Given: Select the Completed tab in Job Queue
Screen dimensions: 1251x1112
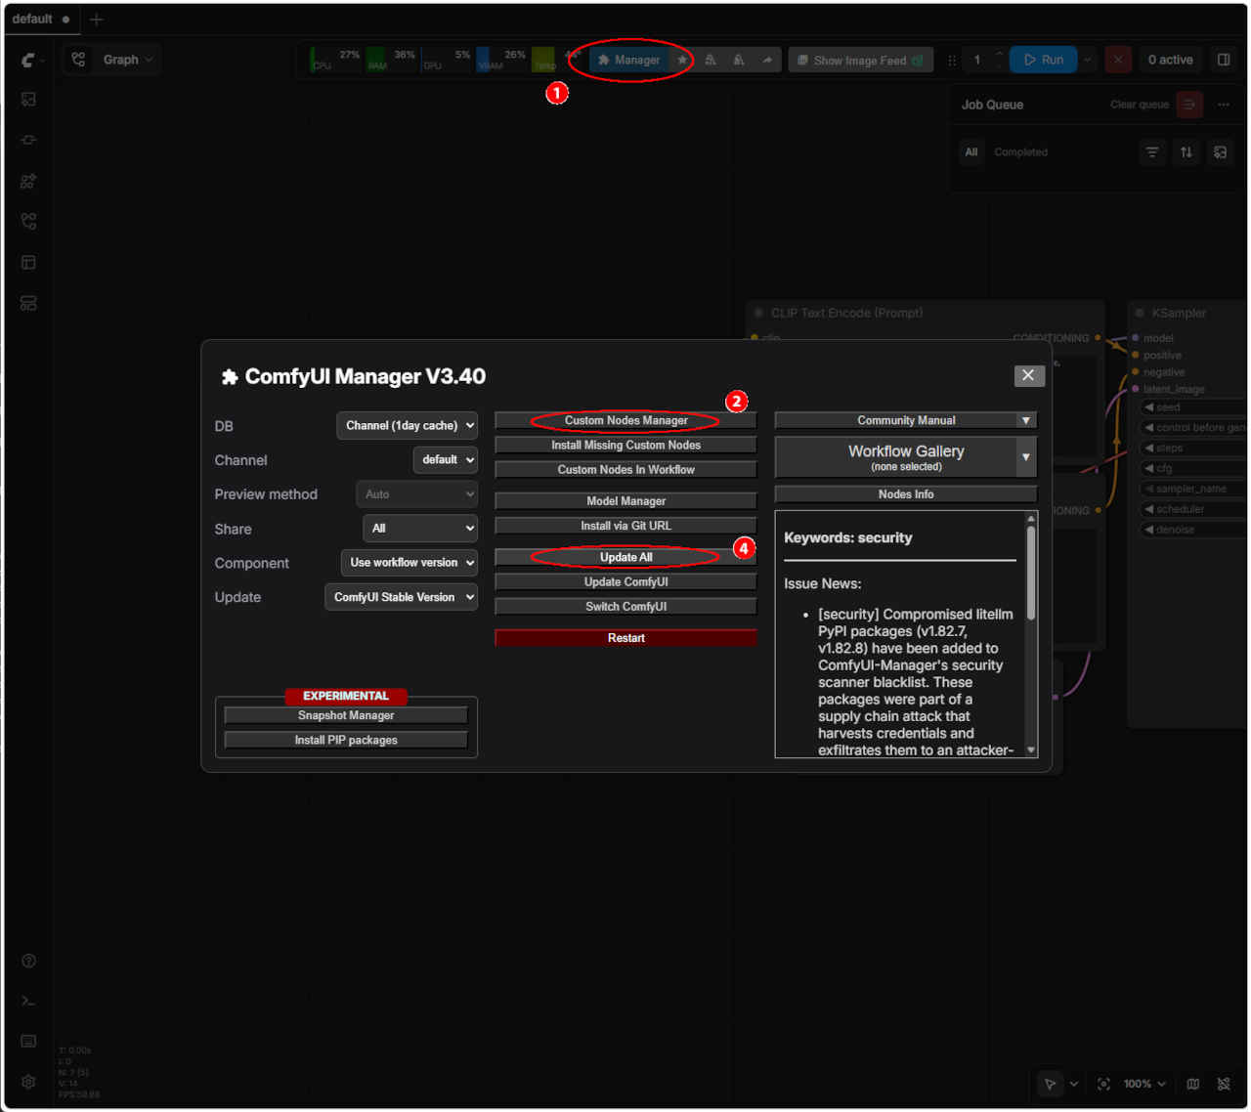Looking at the screenshot, I should 1020,152.
